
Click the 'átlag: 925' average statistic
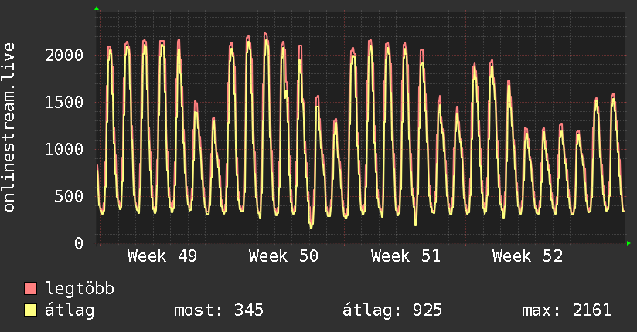coord(392,310)
